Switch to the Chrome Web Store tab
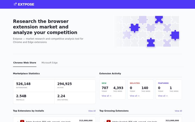 click(25, 63)
